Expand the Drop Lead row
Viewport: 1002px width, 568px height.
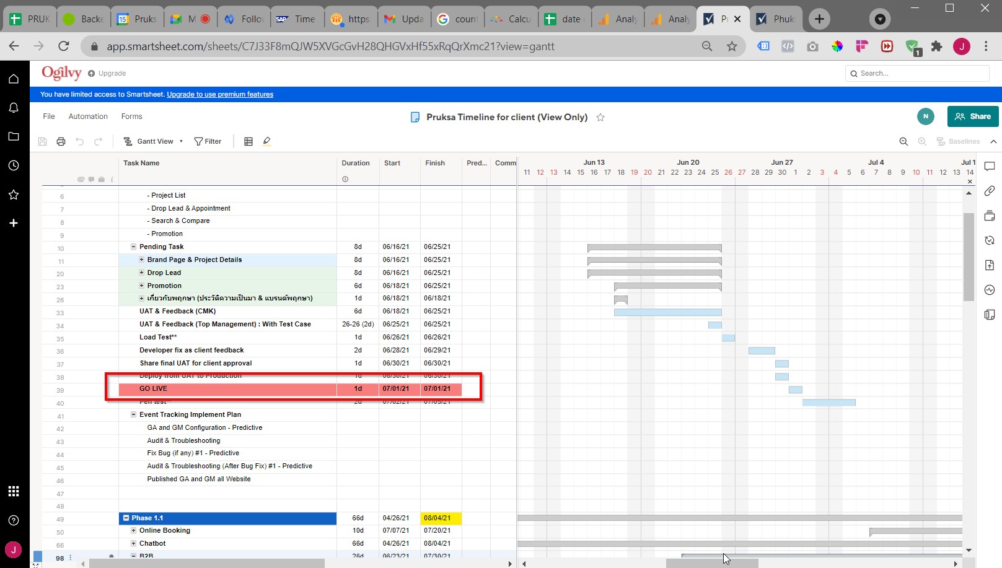[x=141, y=273]
